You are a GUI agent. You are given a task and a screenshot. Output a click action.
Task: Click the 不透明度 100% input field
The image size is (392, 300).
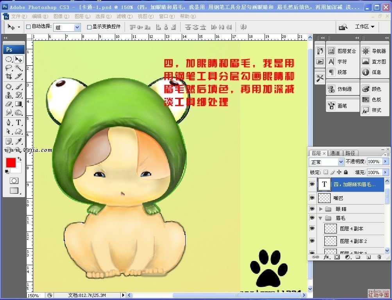374,162
